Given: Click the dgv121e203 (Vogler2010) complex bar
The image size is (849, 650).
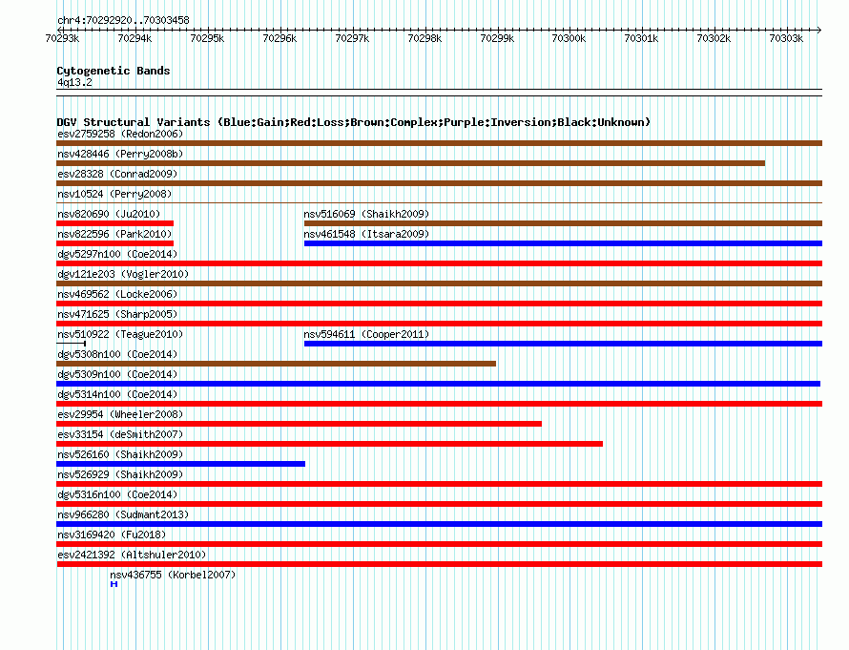Looking at the screenshot, I should tap(439, 283).
